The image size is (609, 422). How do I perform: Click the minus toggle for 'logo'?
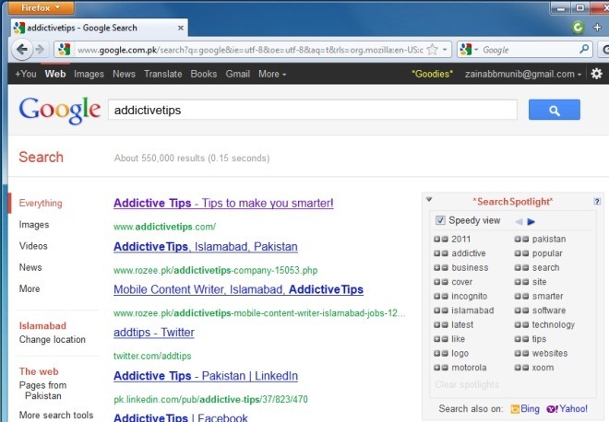(x=445, y=353)
